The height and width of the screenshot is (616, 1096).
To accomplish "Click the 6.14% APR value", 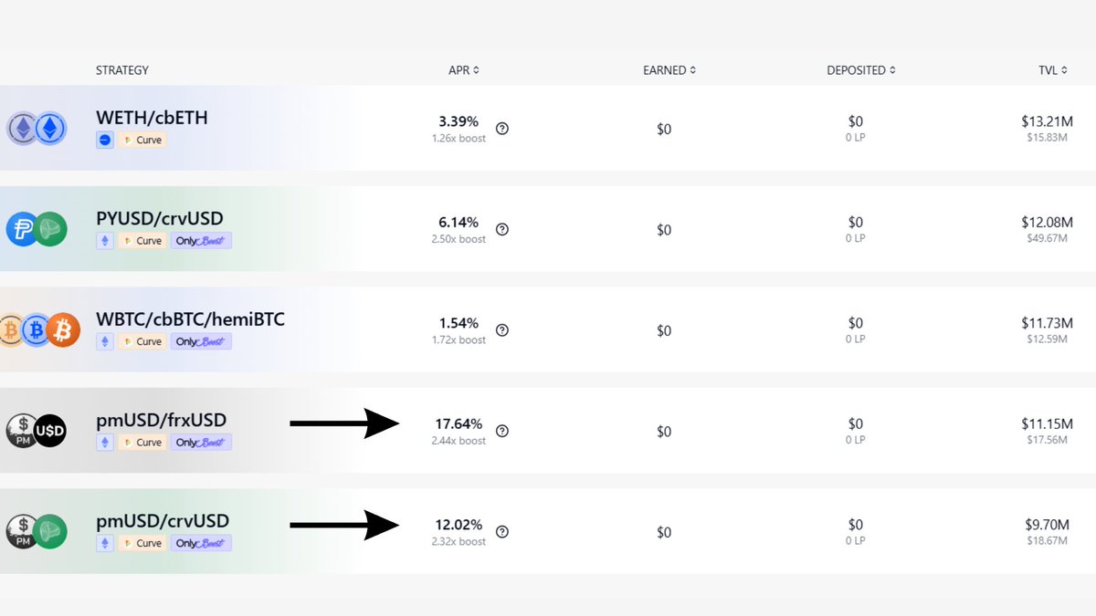I will 458,222.
